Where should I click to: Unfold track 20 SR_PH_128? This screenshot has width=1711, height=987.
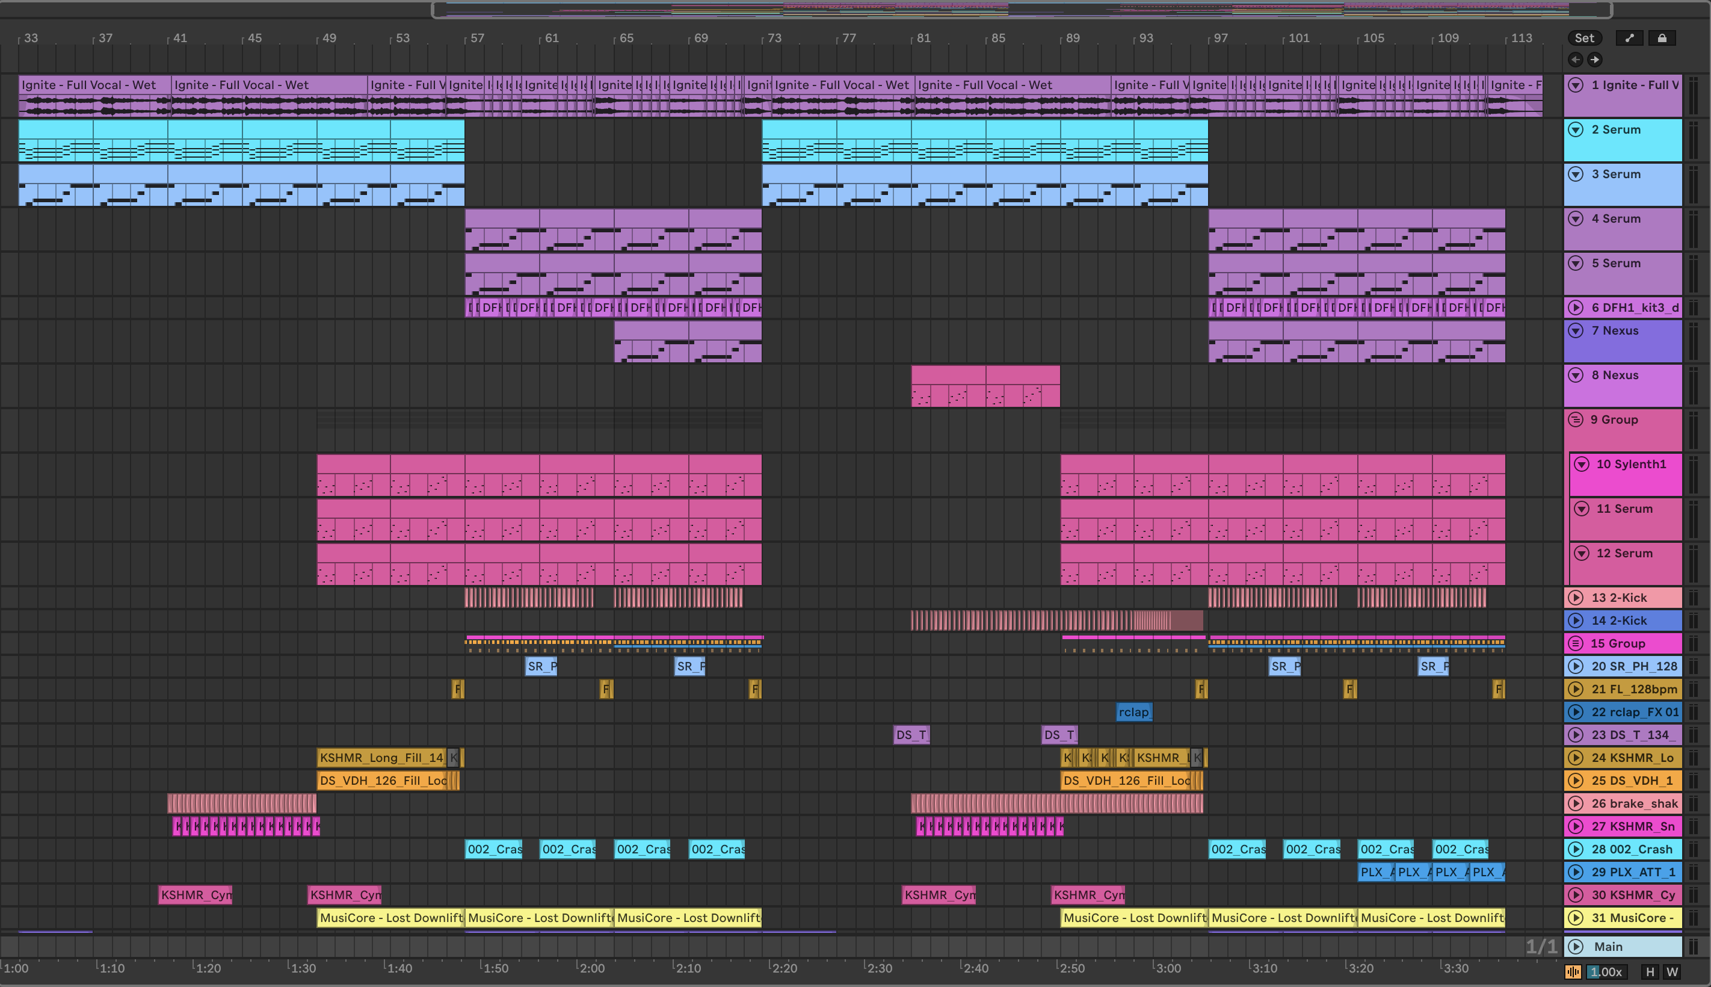pos(1576,666)
